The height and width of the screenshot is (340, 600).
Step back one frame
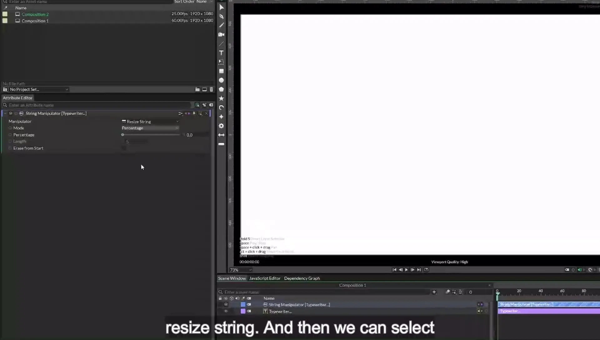point(400,270)
